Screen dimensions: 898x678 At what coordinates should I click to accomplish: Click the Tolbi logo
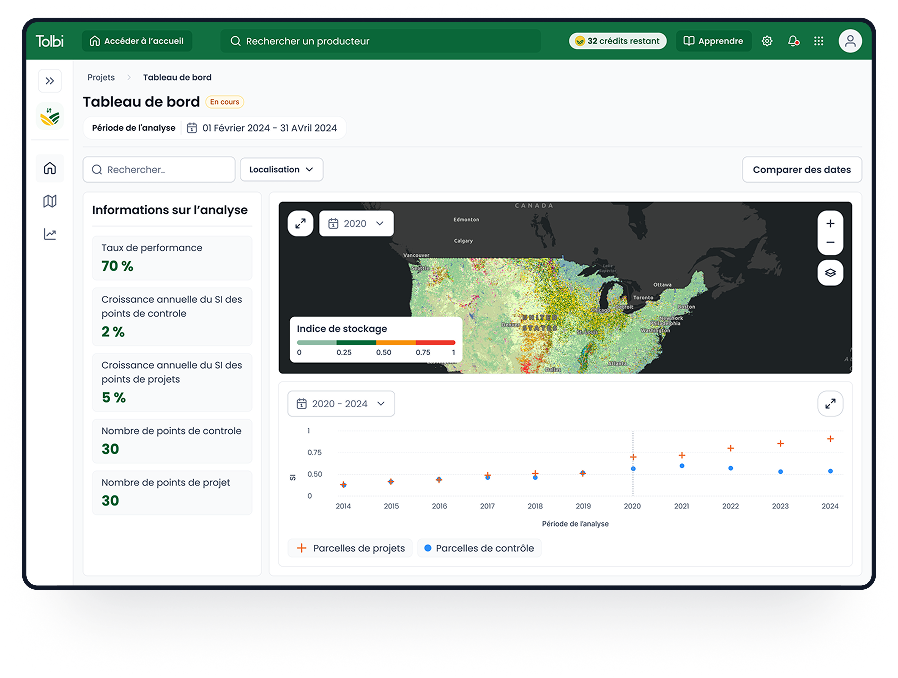click(50, 41)
